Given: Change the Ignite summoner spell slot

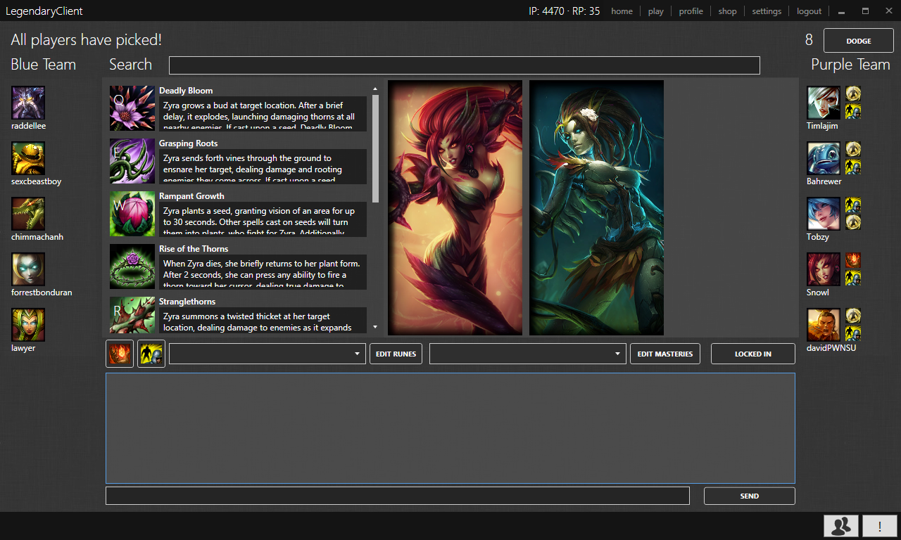Looking at the screenshot, I should coord(120,354).
